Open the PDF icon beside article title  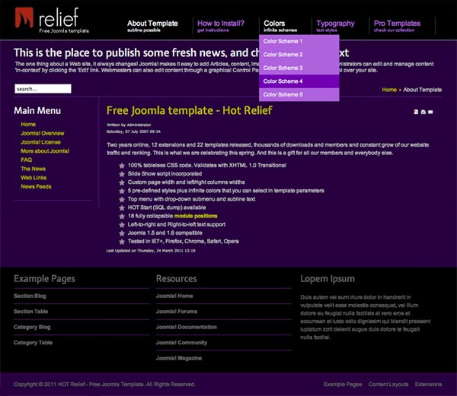click(416, 112)
